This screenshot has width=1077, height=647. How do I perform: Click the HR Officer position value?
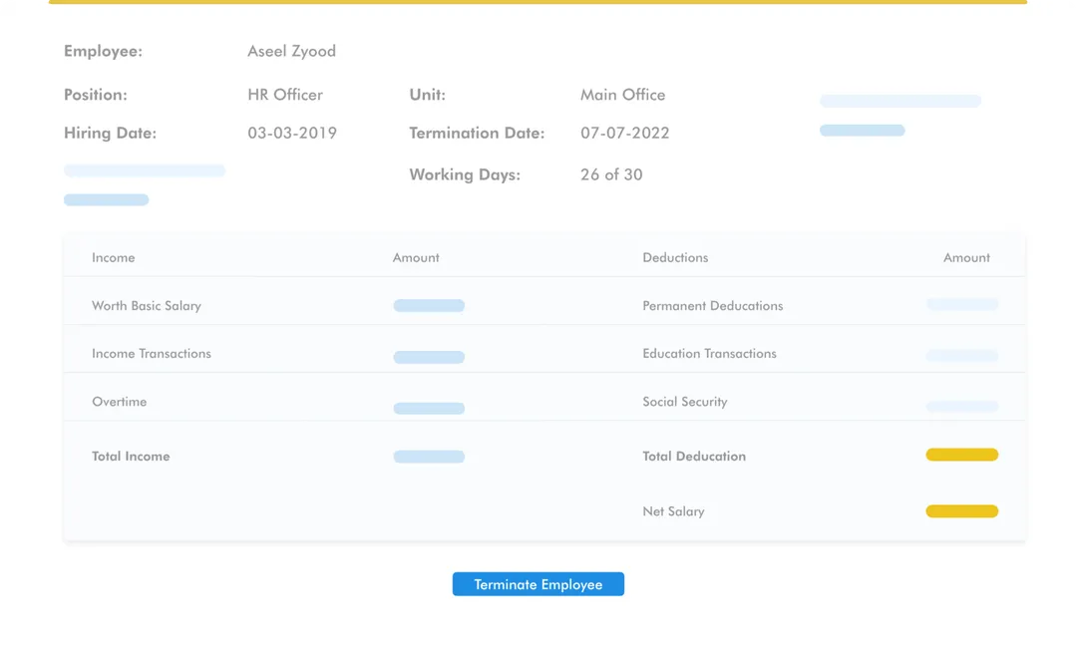(x=285, y=95)
